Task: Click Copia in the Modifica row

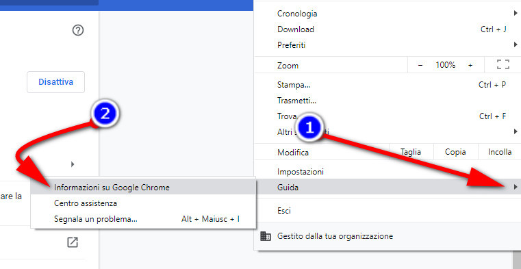Action: (455, 152)
